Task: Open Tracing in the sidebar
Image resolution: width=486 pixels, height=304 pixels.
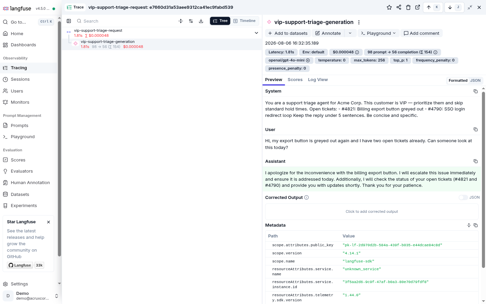Action: 29,68
